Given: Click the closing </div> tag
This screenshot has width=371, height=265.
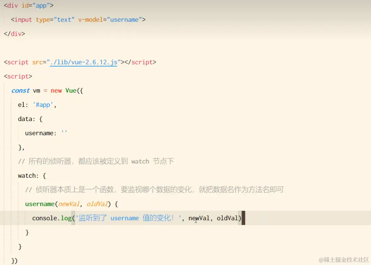Looking at the screenshot, I should [14, 34].
